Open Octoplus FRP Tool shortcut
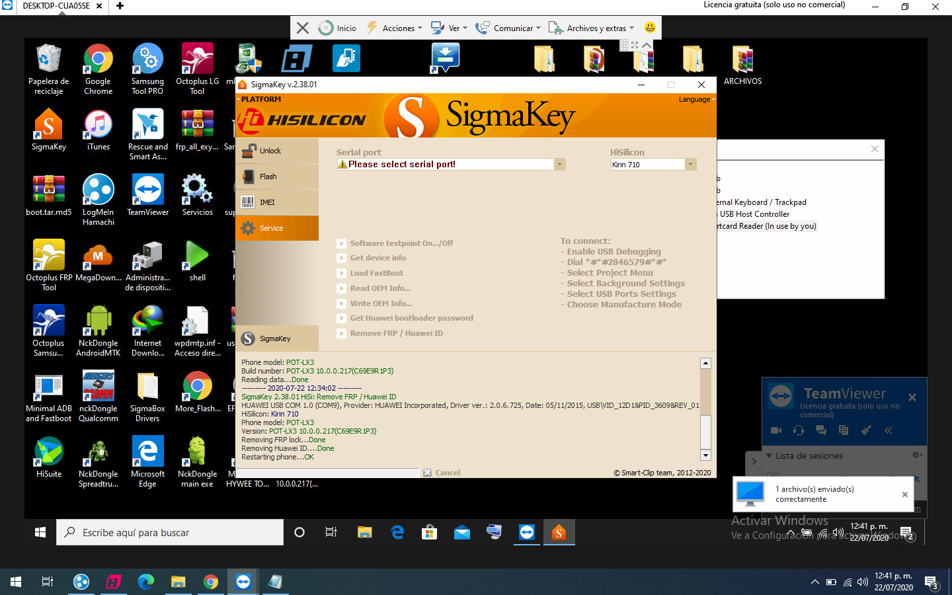This screenshot has width=952, height=595. click(49, 265)
